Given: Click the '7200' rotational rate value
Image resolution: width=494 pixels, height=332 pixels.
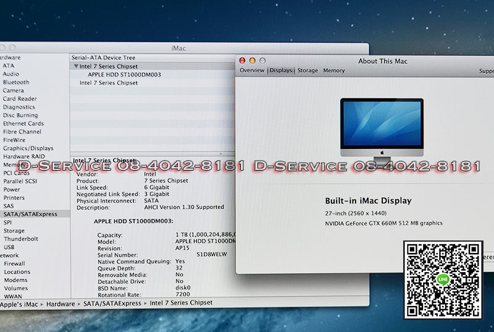Looking at the screenshot, I should click(x=183, y=294).
